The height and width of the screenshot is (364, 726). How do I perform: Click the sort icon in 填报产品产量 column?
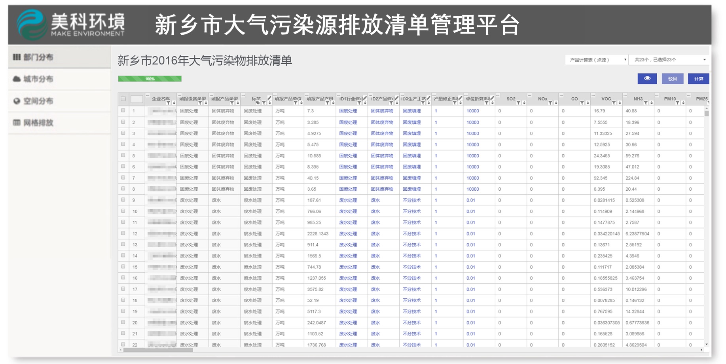tap(333, 103)
